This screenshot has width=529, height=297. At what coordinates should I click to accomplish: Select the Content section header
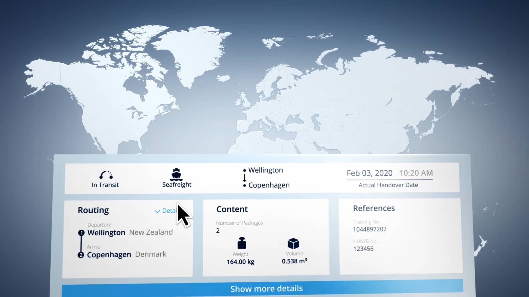click(x=232, y=209)
